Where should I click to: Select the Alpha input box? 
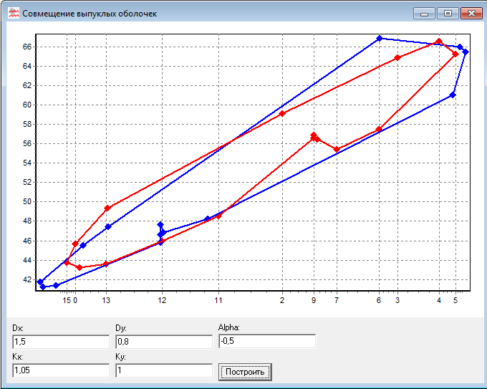point(266,341)
